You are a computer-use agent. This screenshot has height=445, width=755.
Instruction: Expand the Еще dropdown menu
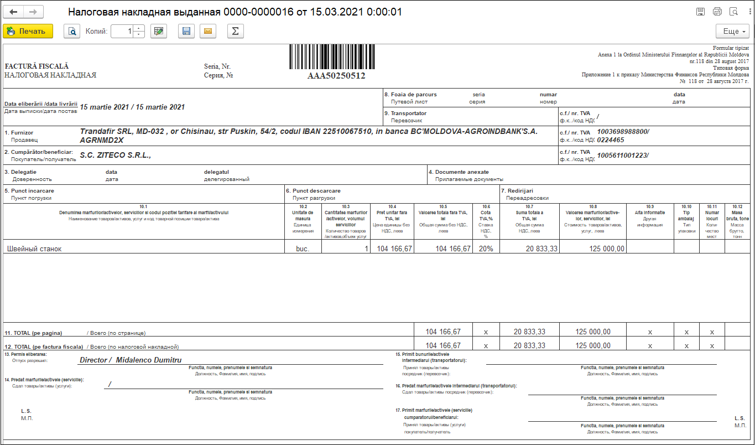733,31
